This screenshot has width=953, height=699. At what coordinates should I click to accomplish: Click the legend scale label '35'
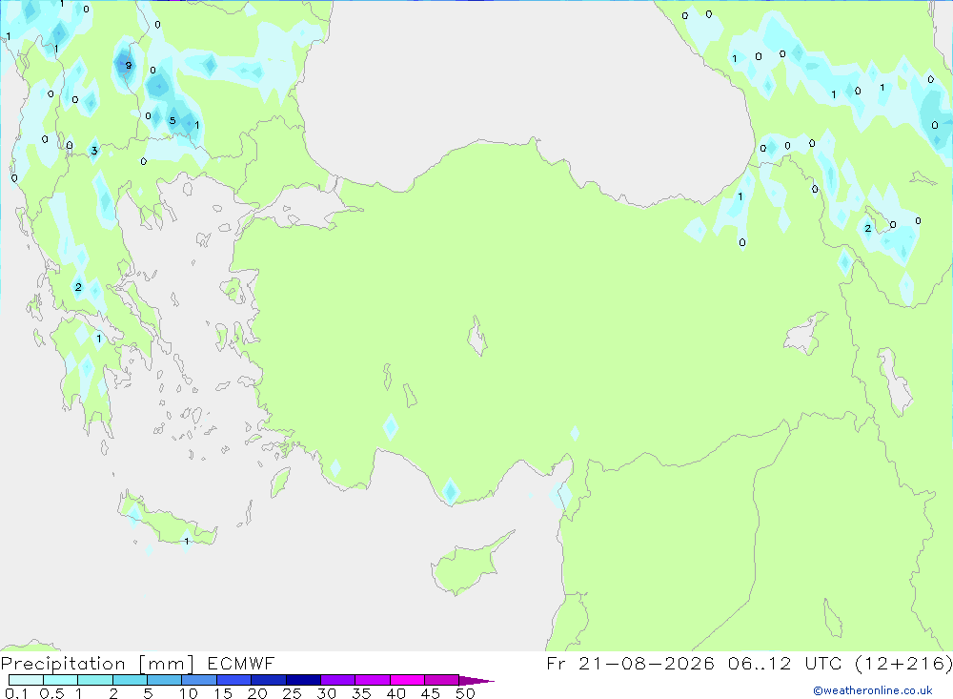(x=361, y=693)
